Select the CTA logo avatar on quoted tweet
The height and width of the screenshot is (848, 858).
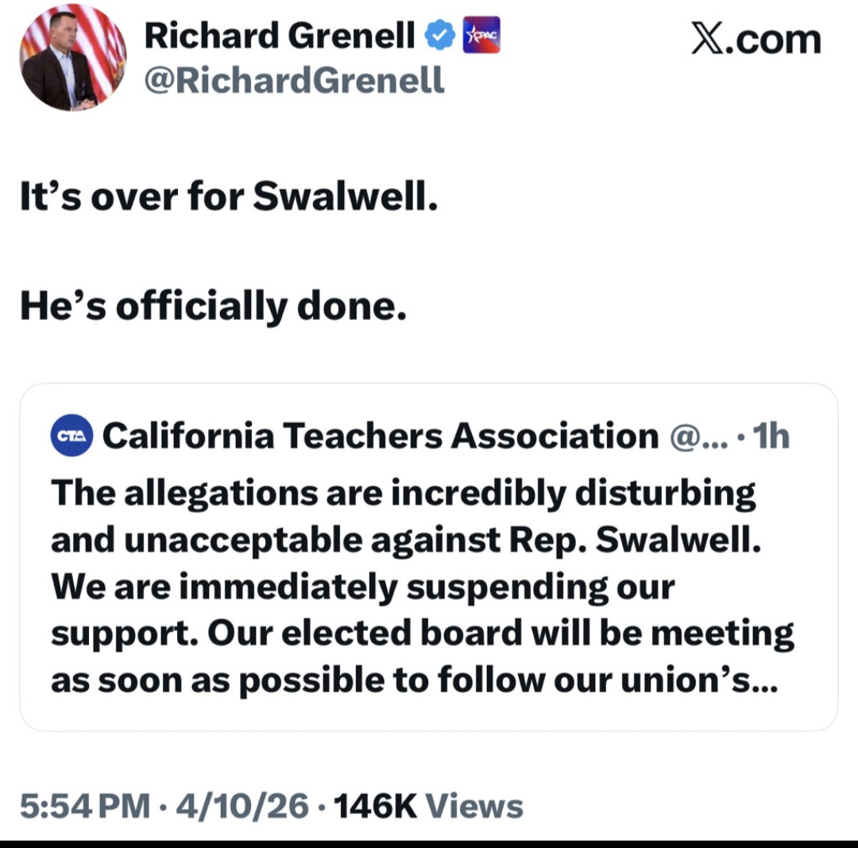click(71, 435)
